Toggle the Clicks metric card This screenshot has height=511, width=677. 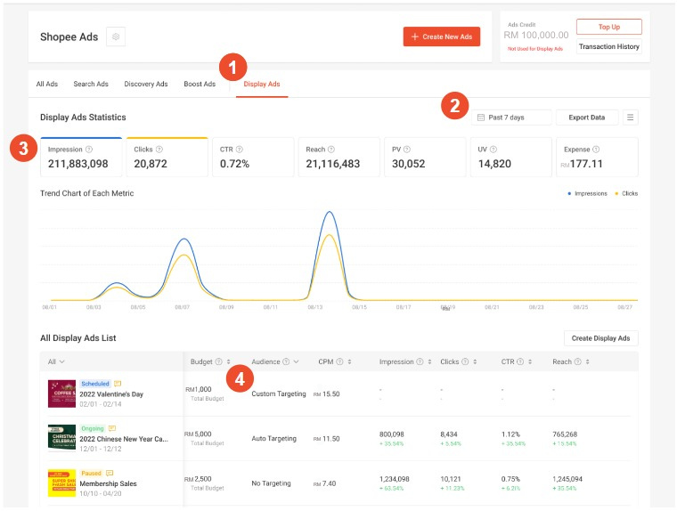[167, 157]
